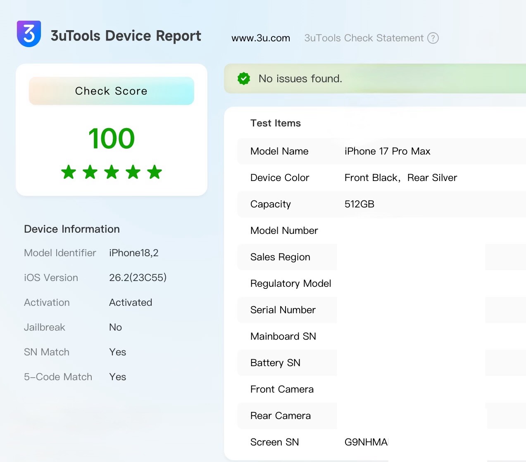
Task: Click the iPhone18,2 identifier value
Action: 134,253
